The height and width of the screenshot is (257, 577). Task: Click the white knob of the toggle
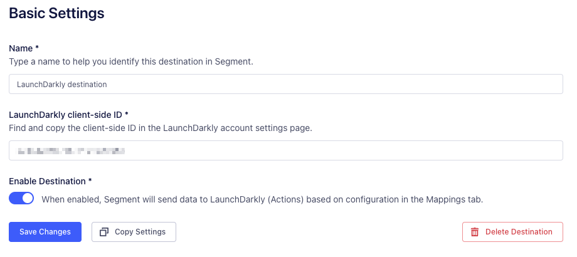(x=27, y=198)
